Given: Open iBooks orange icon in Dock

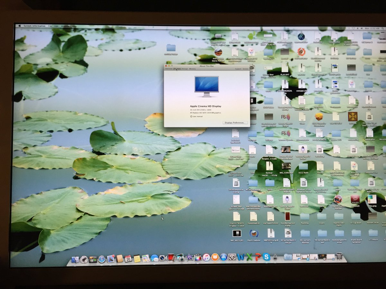Looking at the screenshot, I should [215, 257].
